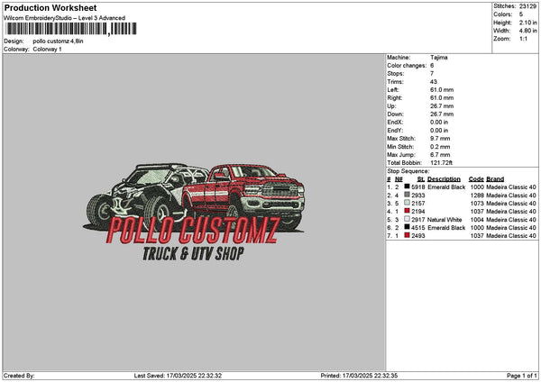Click 'Wilcom EmbroideryStudio – Level 3 Advanced' text
The width and height of the screenshot is (541, 382).
click(64, 18)
